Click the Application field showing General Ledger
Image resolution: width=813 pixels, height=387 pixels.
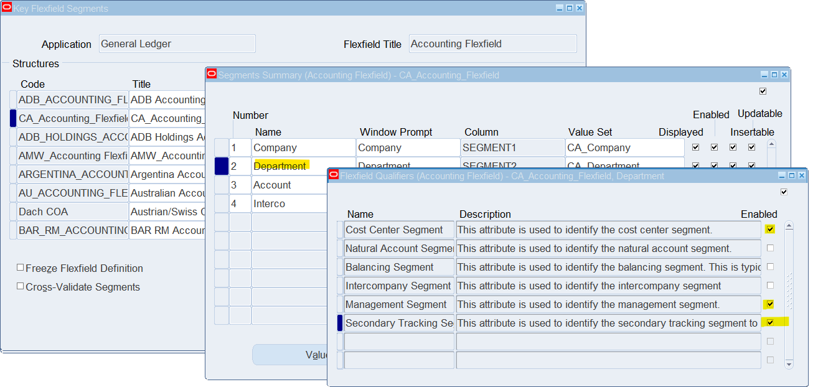pos(177,44)
